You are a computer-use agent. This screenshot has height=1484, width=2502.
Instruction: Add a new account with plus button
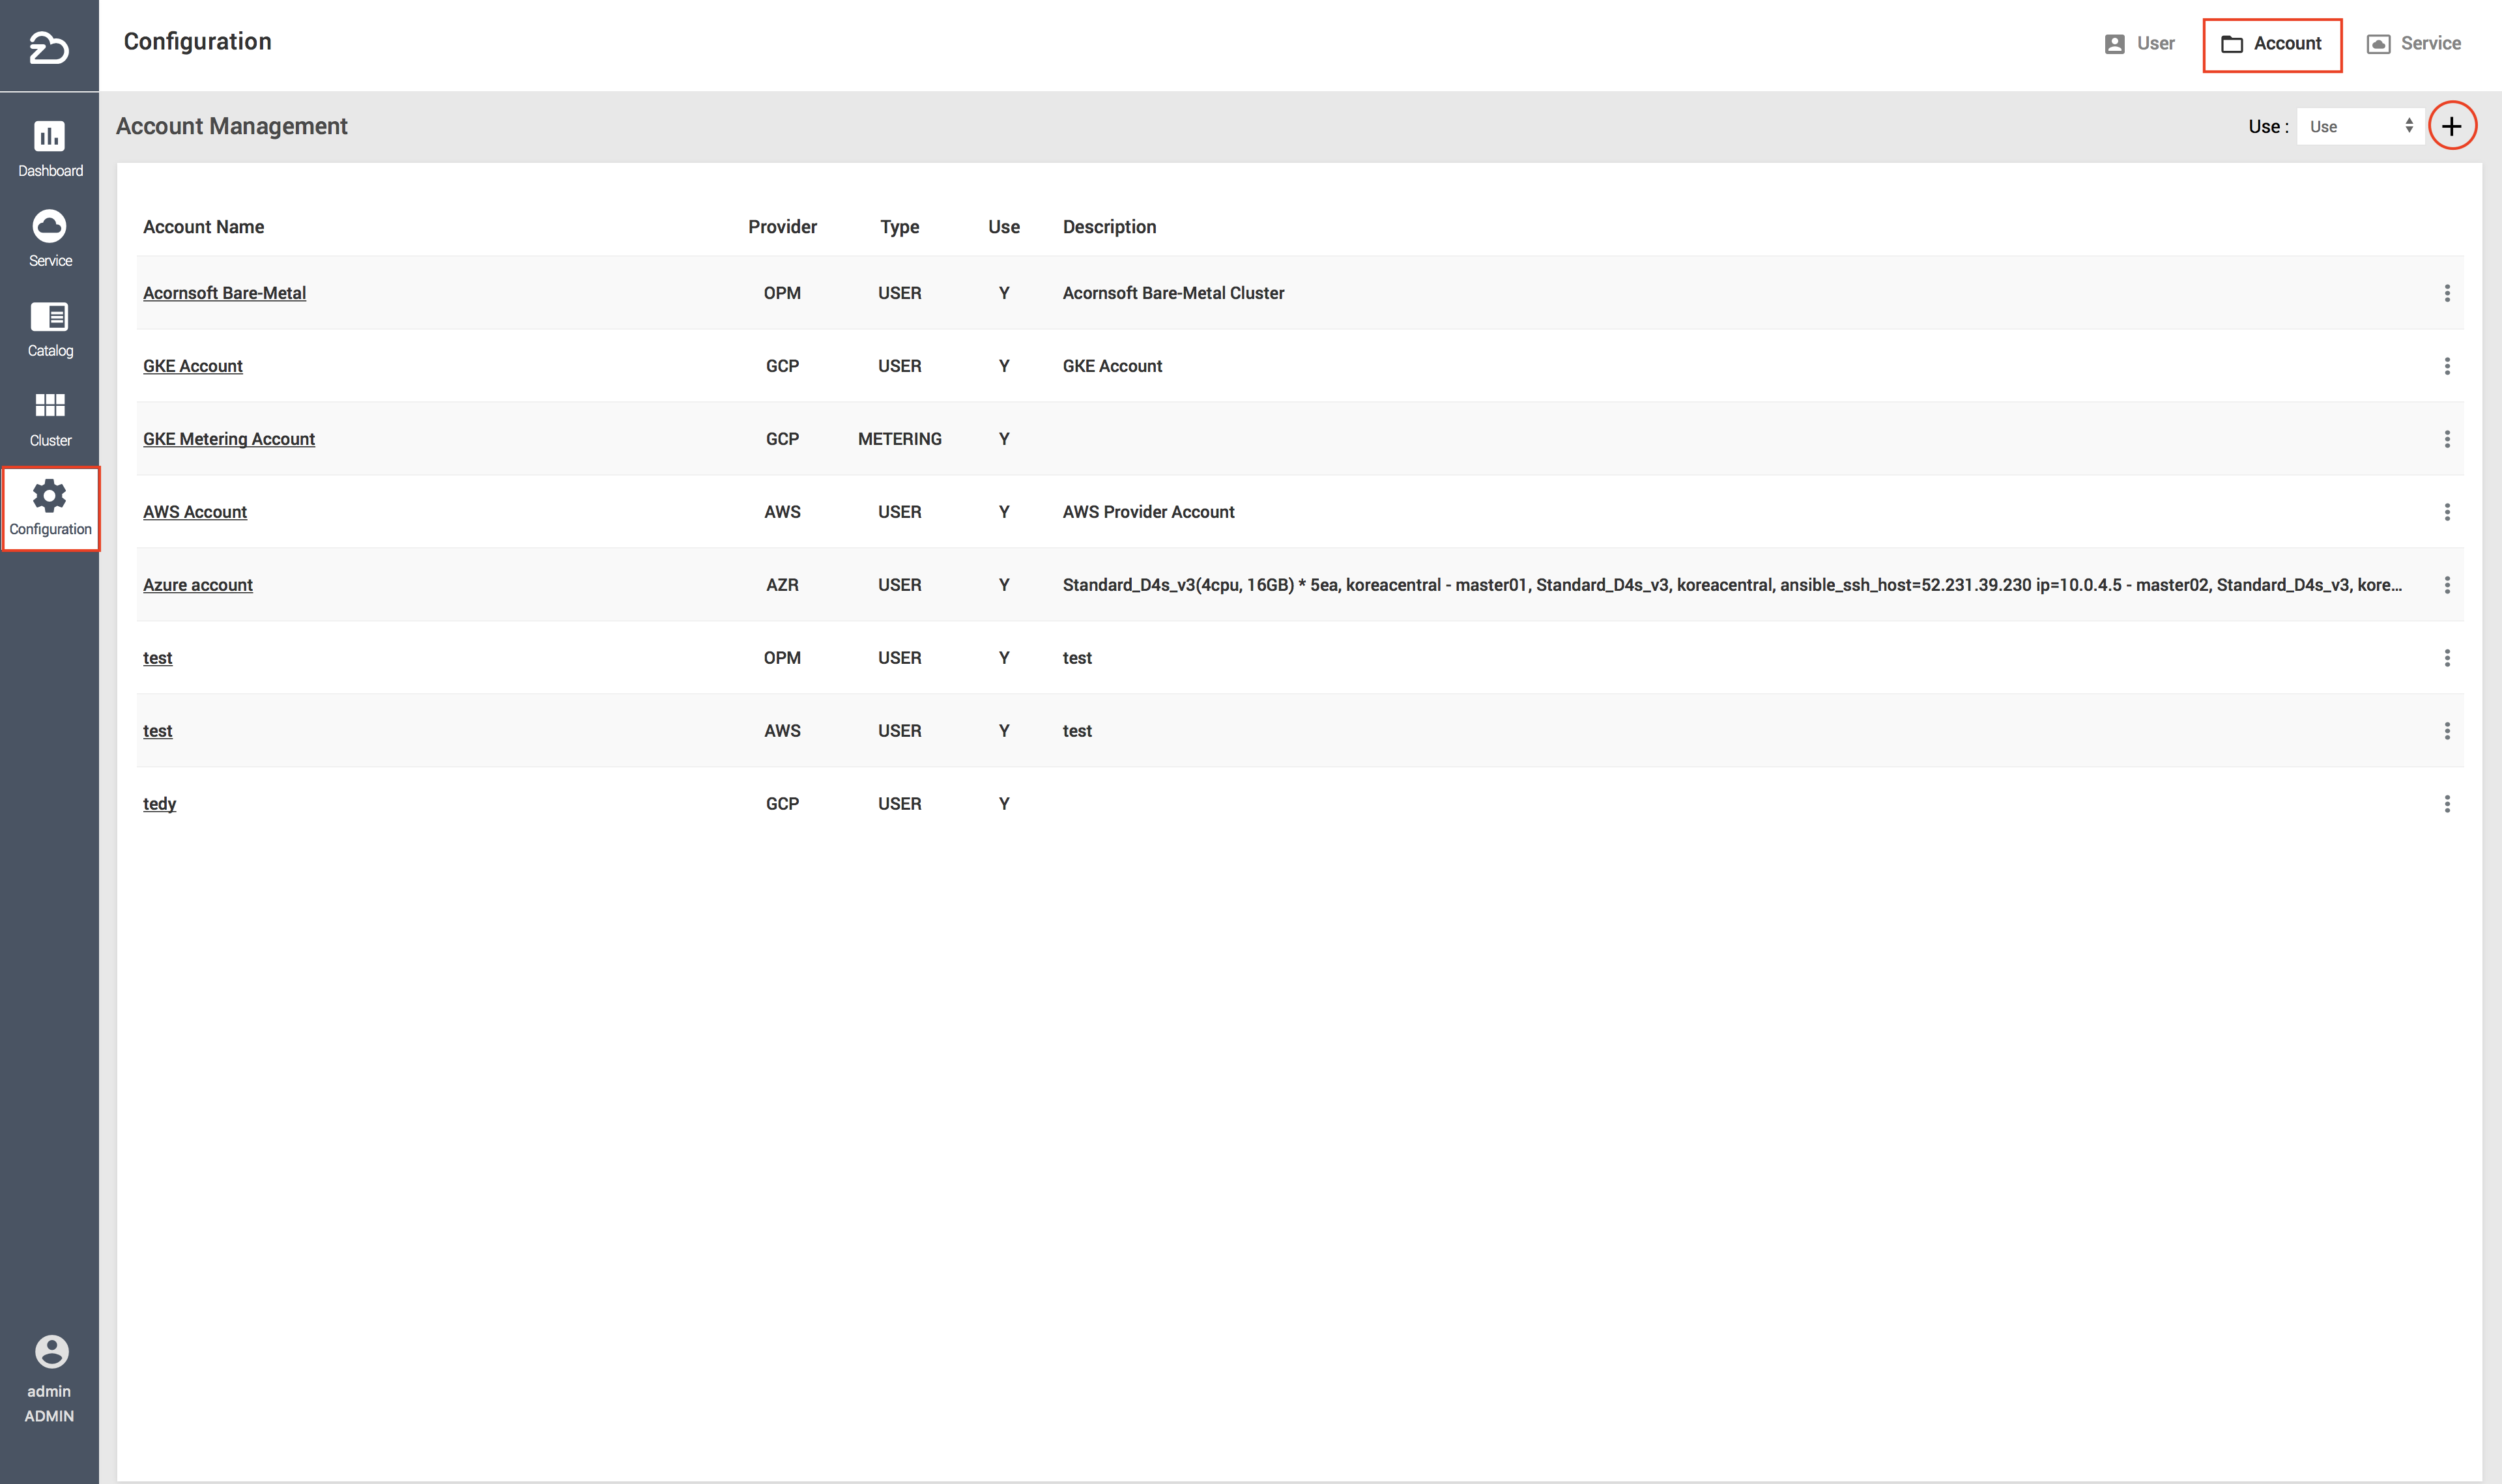coord(2451,126)
